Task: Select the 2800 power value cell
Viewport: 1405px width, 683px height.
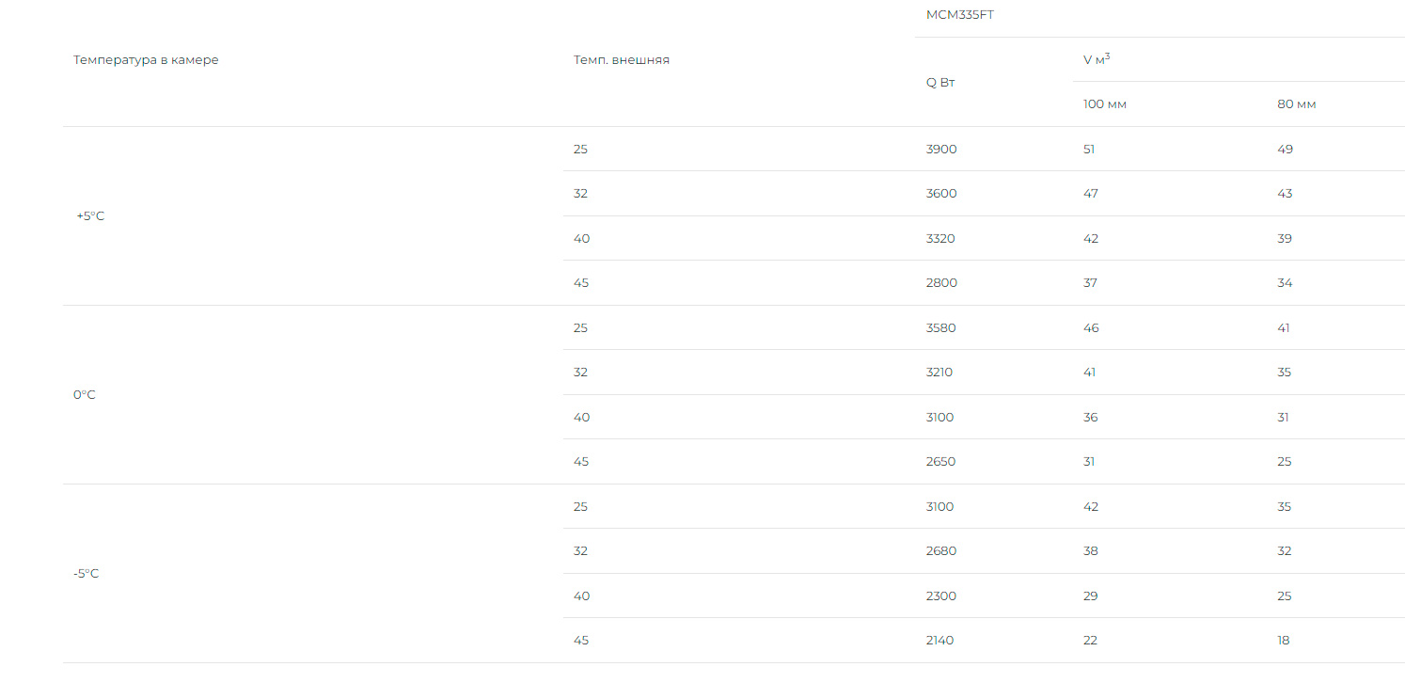Action: pyautogui.click(x=941, y=283)
